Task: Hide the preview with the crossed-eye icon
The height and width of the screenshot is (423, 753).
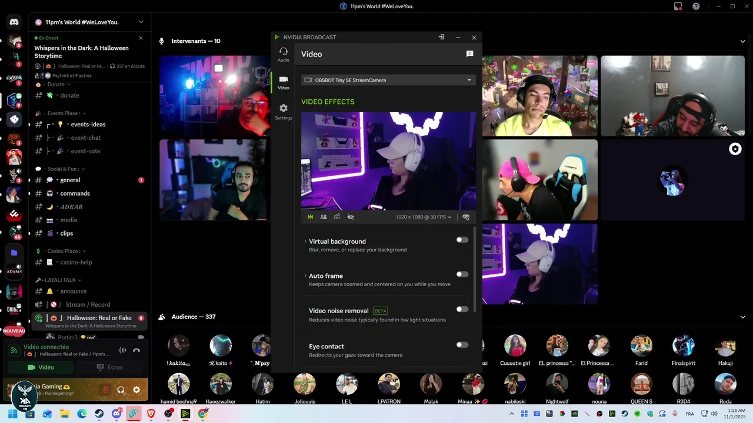Action: (351, 217)
